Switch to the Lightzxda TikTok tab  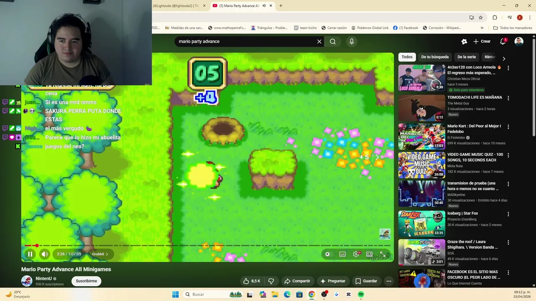pos(176,6)
